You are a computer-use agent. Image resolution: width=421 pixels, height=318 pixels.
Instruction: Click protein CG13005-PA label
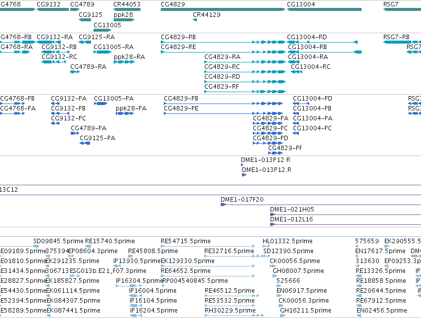pos(114,99)
